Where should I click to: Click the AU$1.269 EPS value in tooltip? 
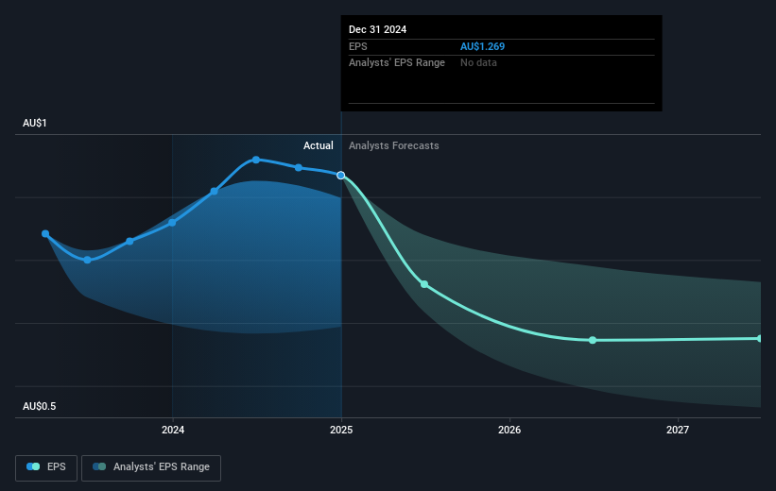[x=483, y=46]
